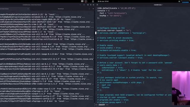Click new tab icon in right terminal header
Image resolution: width=190 pixels, height=107 pixels.
pos(97,5)
